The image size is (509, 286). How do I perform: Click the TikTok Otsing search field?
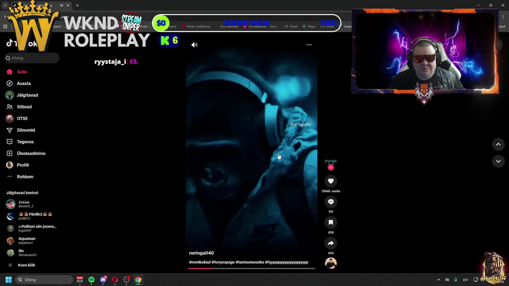pyautogui.click(x=32, y=58)
